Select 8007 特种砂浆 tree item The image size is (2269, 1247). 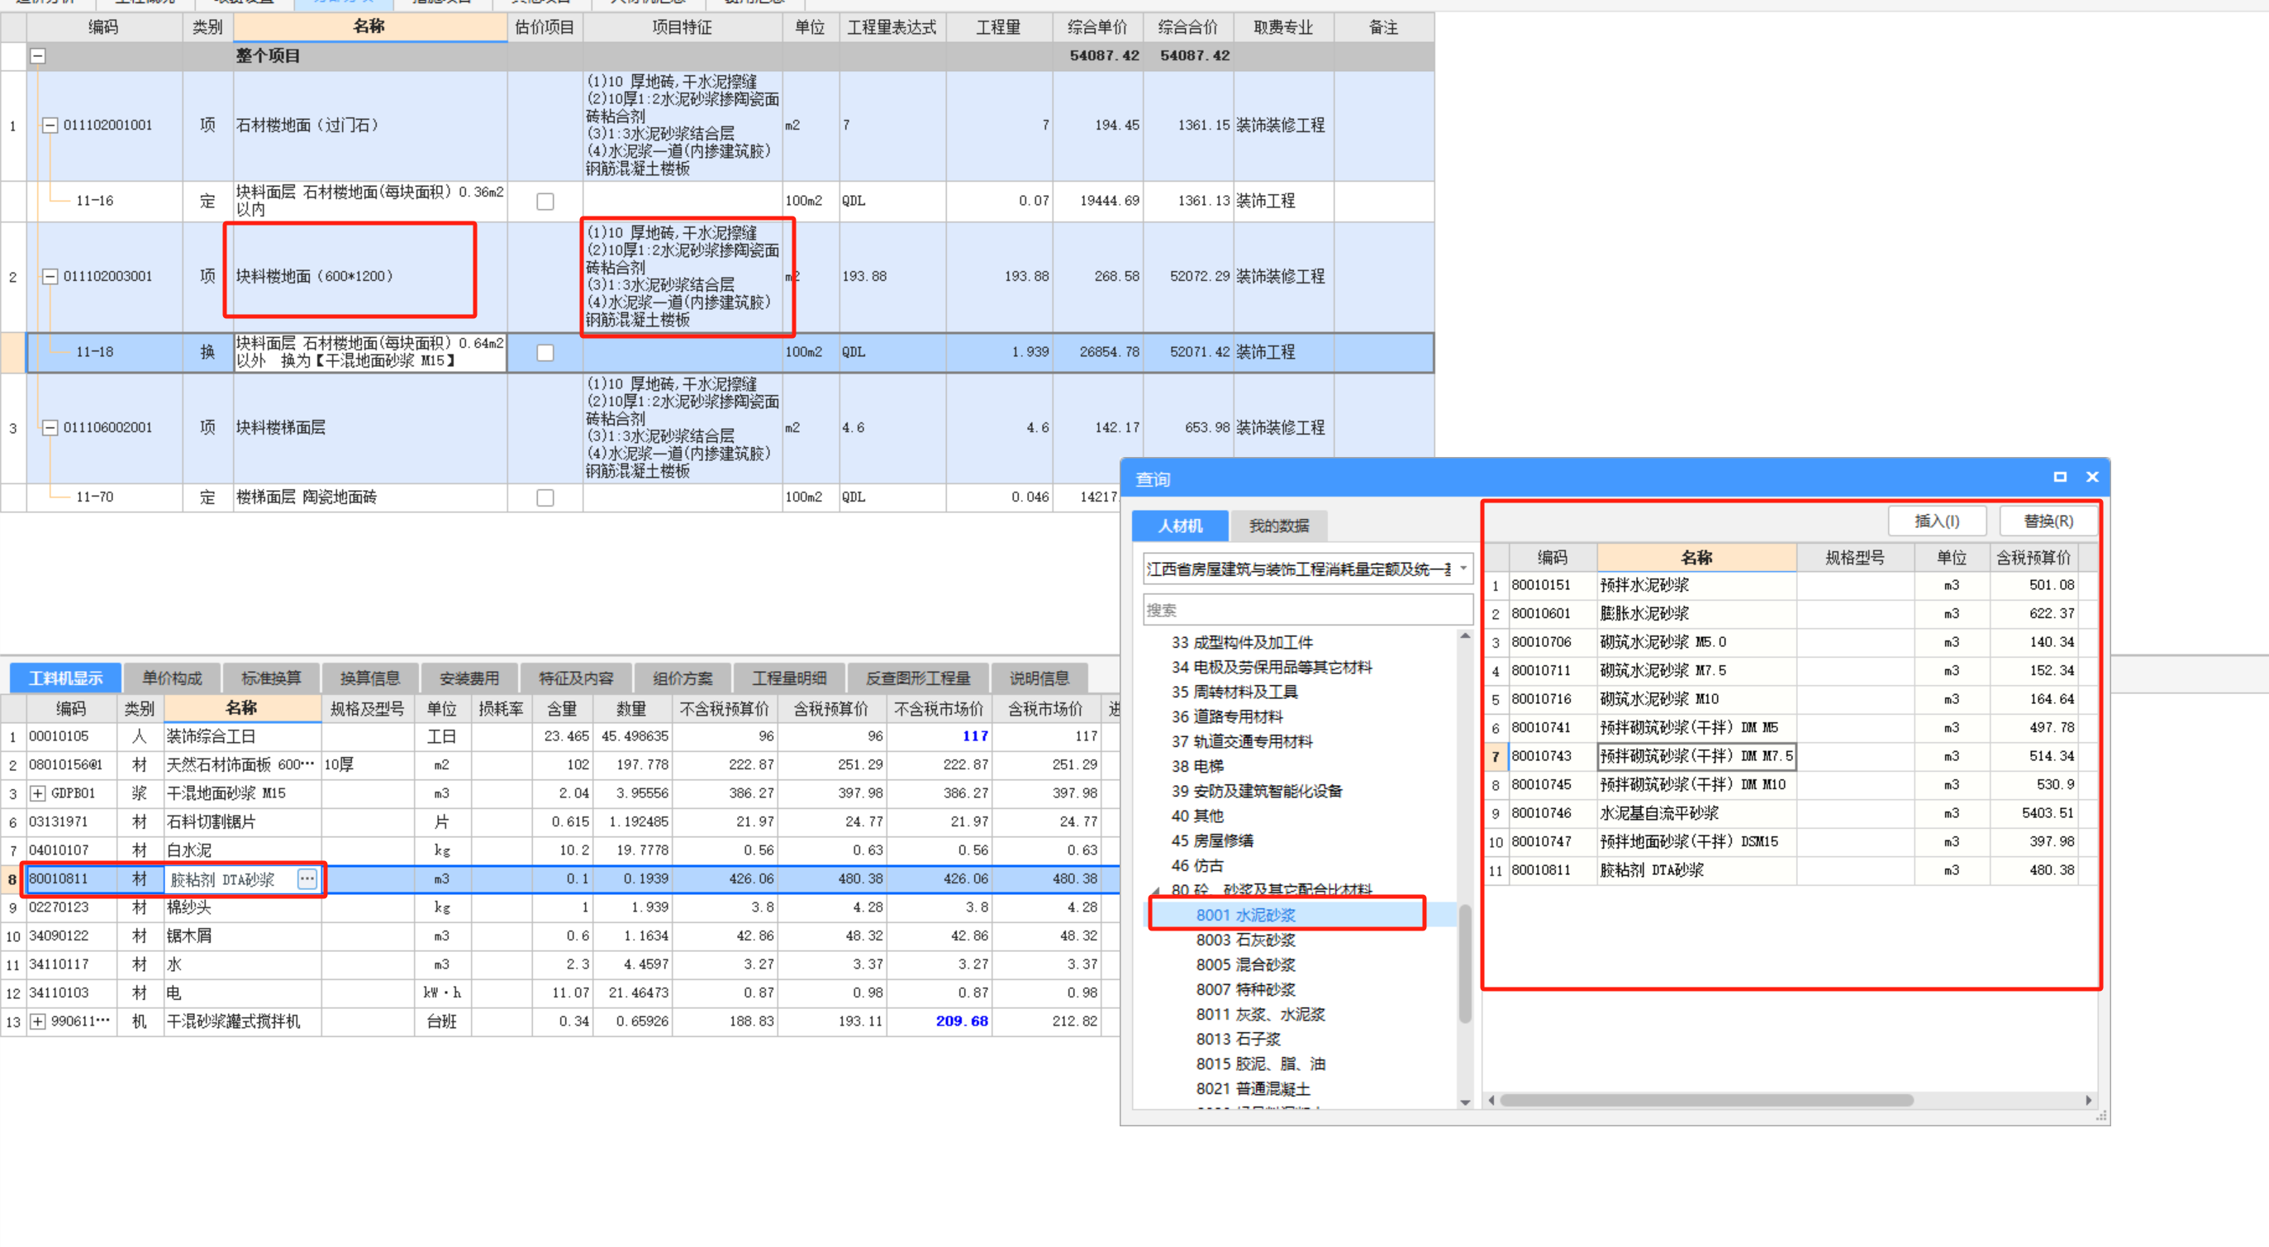pyautogui.click(x=1244, y=990)
